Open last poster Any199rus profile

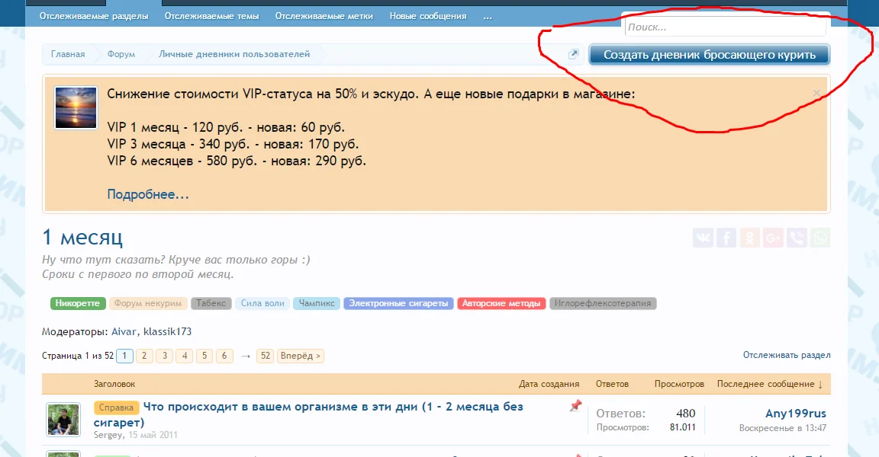[x=796, y=414]
